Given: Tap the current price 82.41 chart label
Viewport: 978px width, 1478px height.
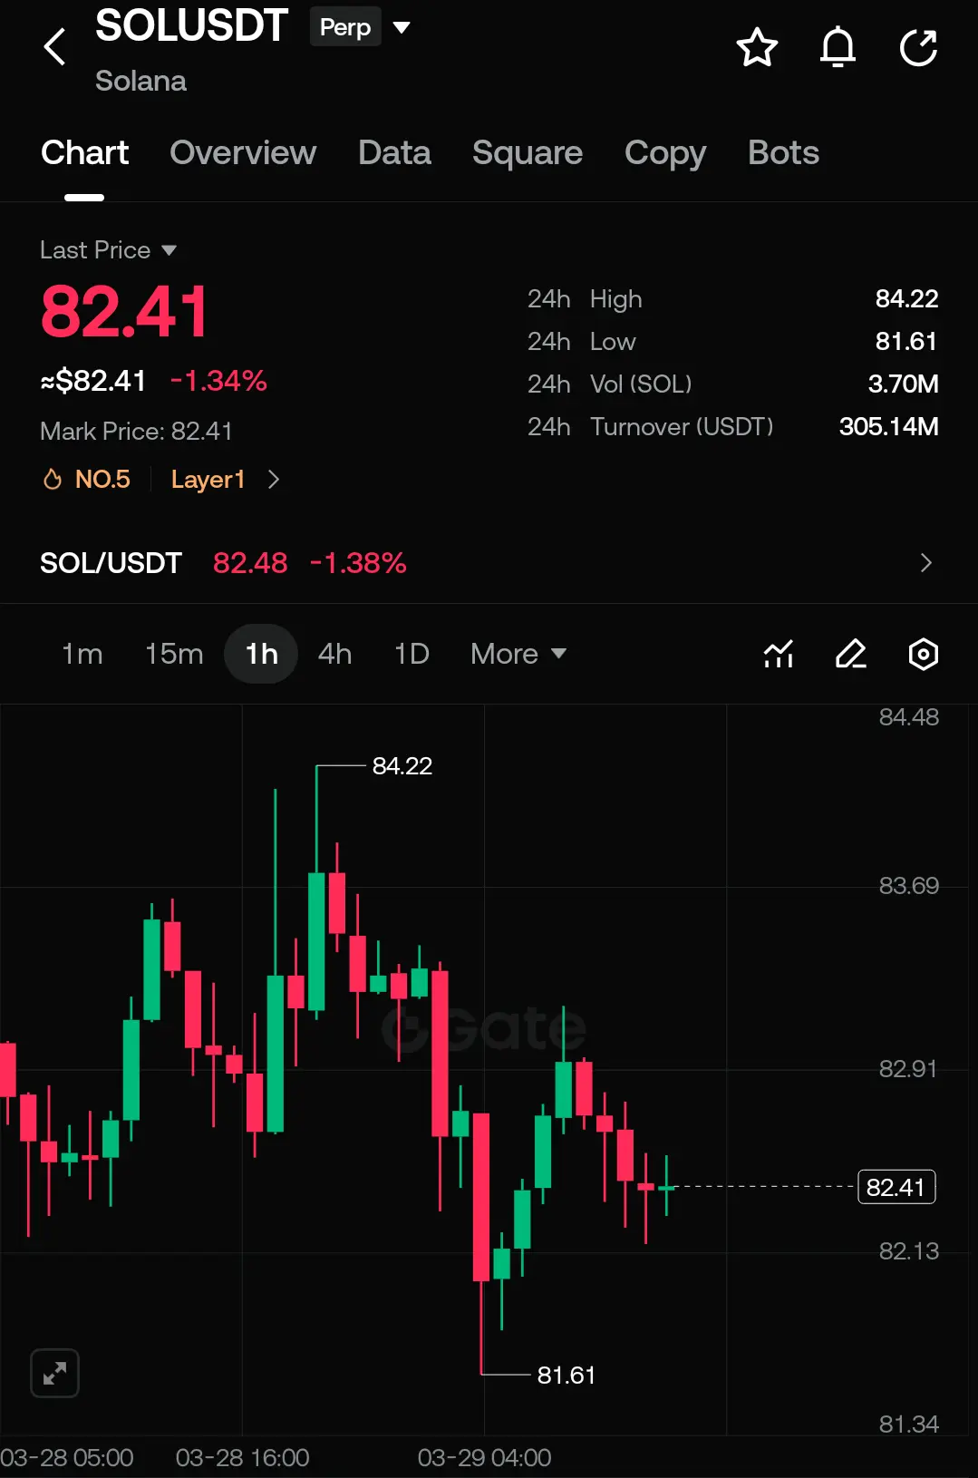Looking at the screenshot, I should [x=896, y=1187].
